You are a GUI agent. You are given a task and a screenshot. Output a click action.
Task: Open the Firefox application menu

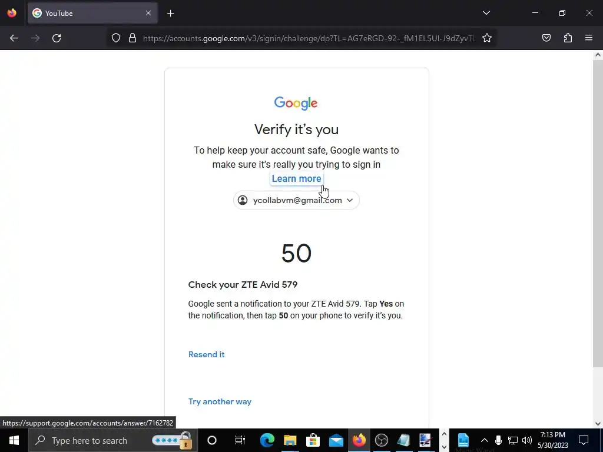pyautogui.click(x=589, y=38)
